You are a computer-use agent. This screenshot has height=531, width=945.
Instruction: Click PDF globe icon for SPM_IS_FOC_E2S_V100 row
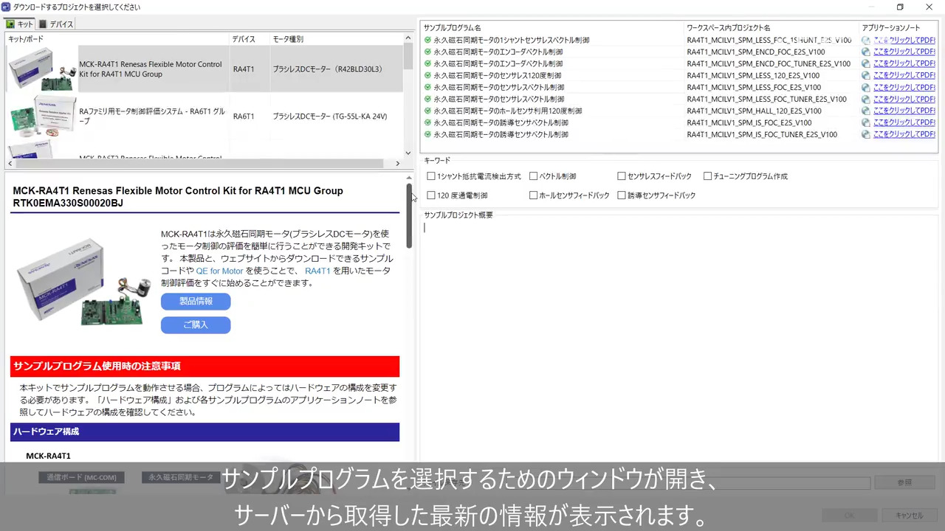point(866,122)
